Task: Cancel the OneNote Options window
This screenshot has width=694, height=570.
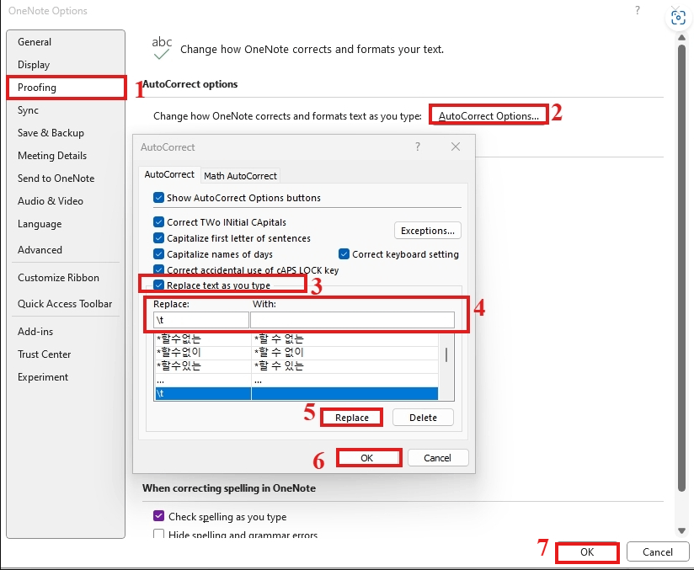Action: coord(657,551)
